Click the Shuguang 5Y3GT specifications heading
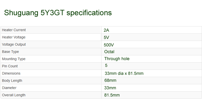The image size is (202, 99). point(58,13)
